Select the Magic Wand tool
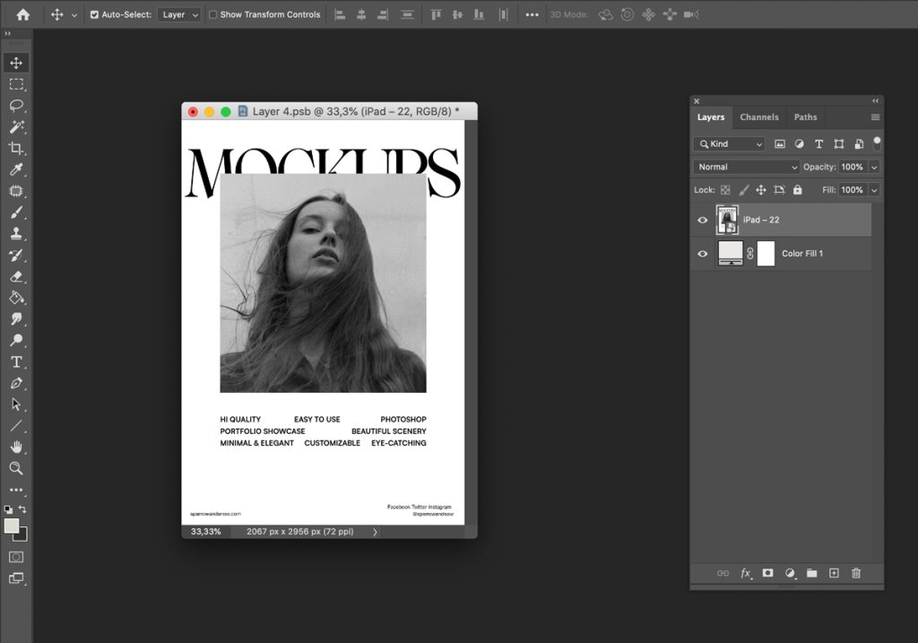This screenshot has height=643, width=918. pos(16,126)
